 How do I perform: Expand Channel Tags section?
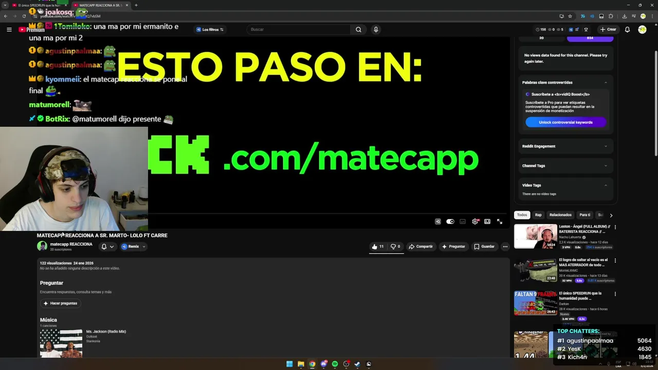click(606, 165)
